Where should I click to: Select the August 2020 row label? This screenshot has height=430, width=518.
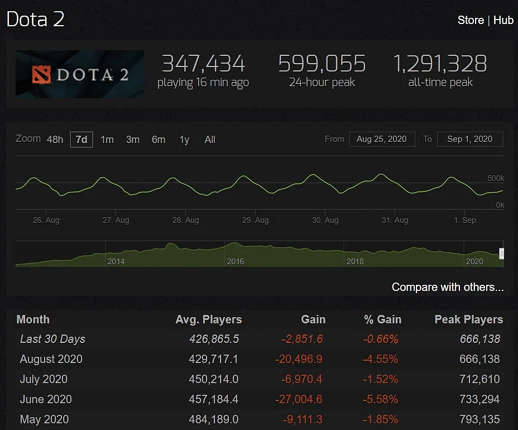(x=51, y=359)
